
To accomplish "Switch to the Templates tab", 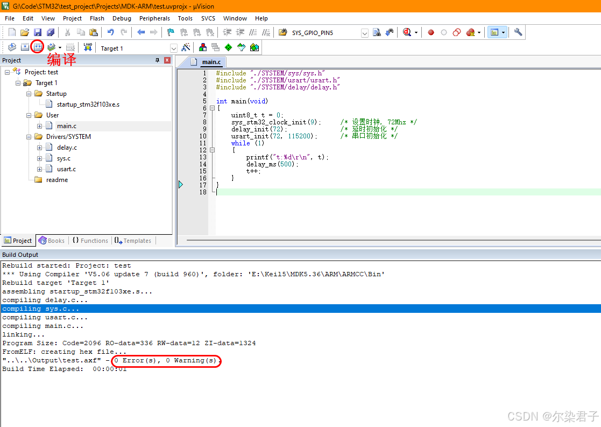I will 133,241.
